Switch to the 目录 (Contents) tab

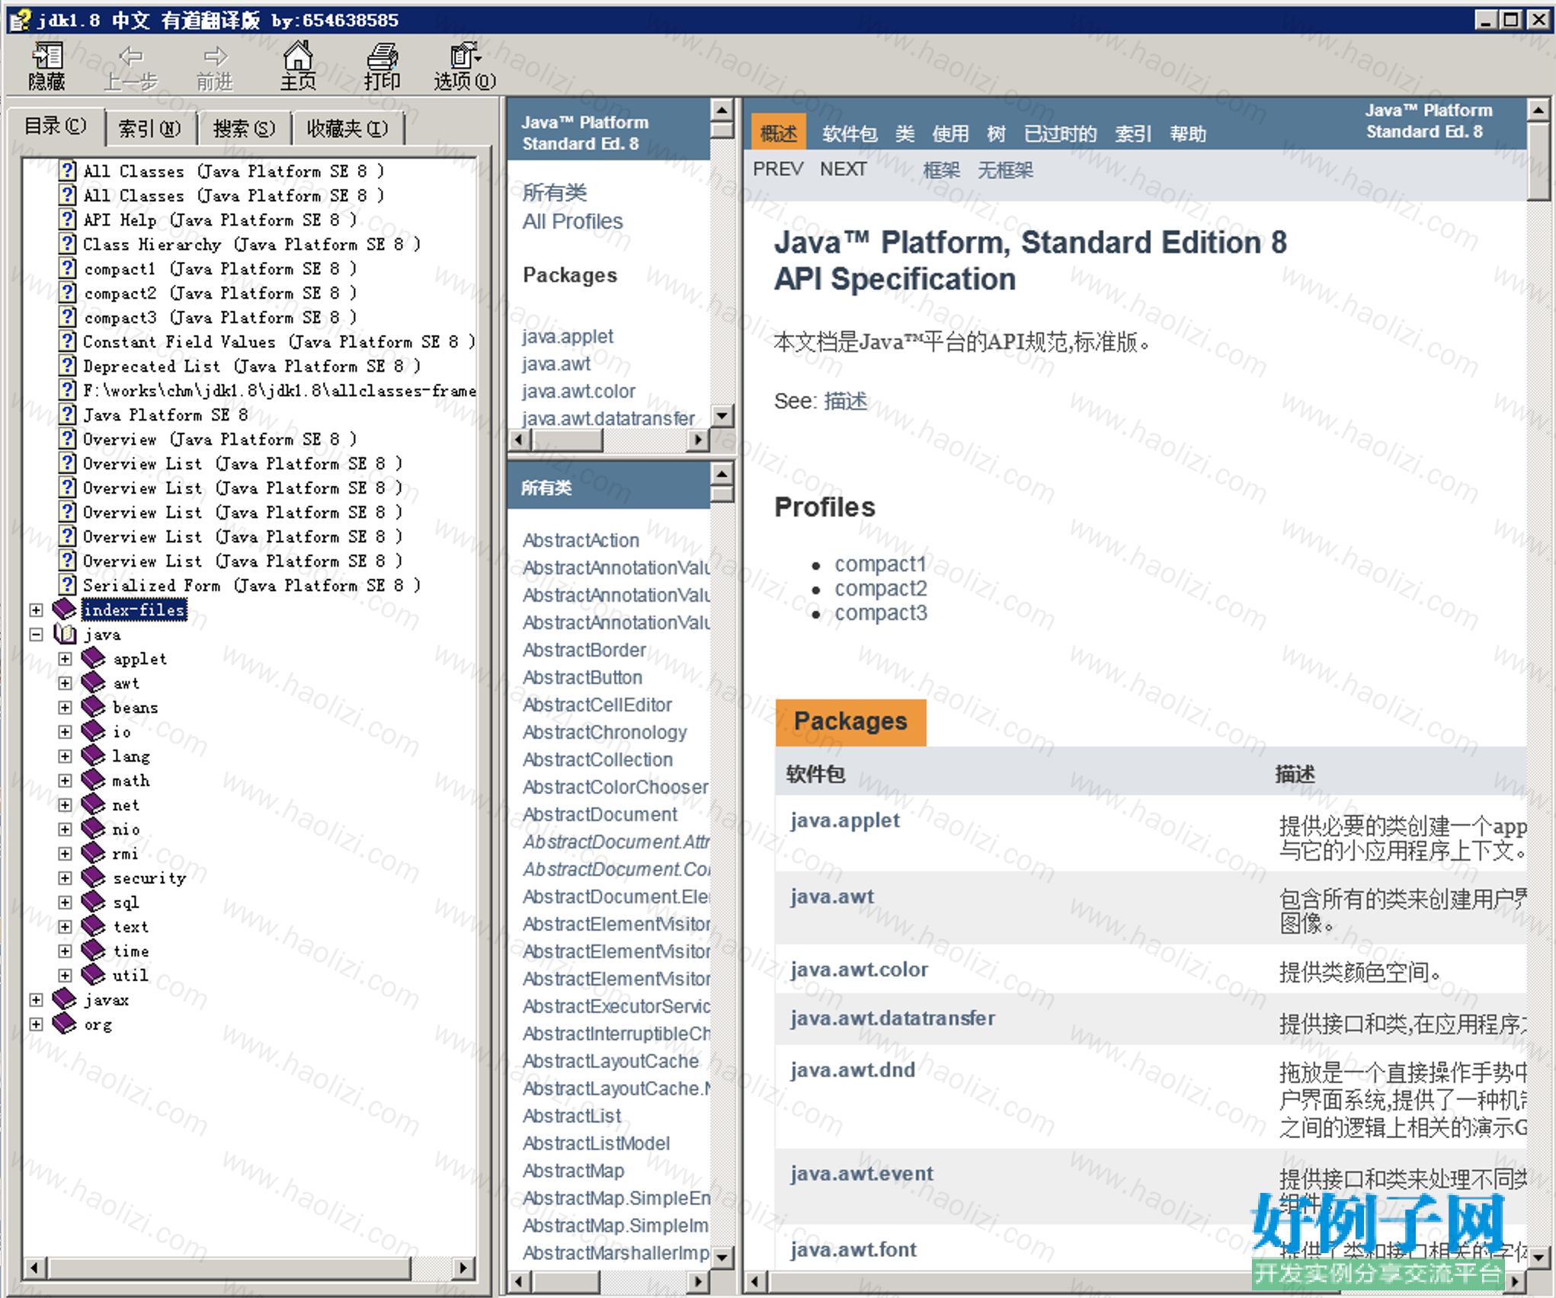[x=56, y=126]
